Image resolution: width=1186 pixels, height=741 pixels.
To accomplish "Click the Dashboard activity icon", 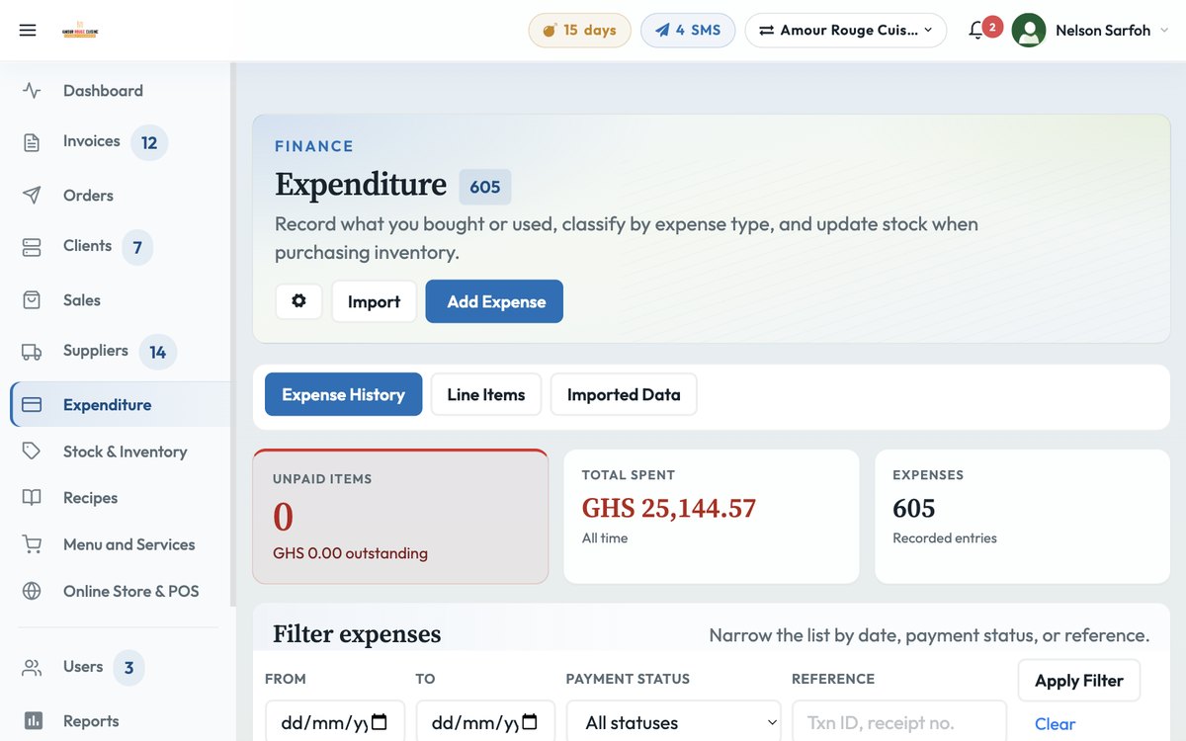I will [32, 91].
